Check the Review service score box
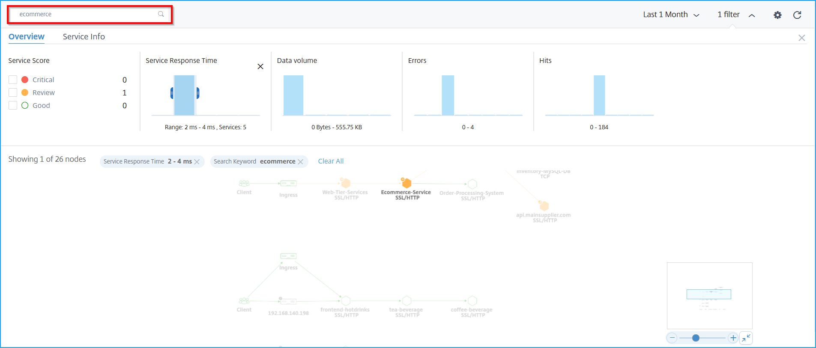 tap(13, 92)
